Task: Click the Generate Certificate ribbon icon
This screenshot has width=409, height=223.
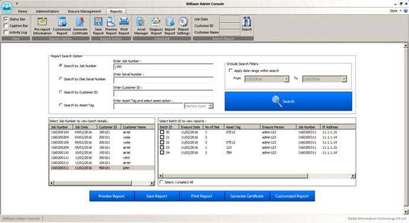Action: [x=80, y=26]
